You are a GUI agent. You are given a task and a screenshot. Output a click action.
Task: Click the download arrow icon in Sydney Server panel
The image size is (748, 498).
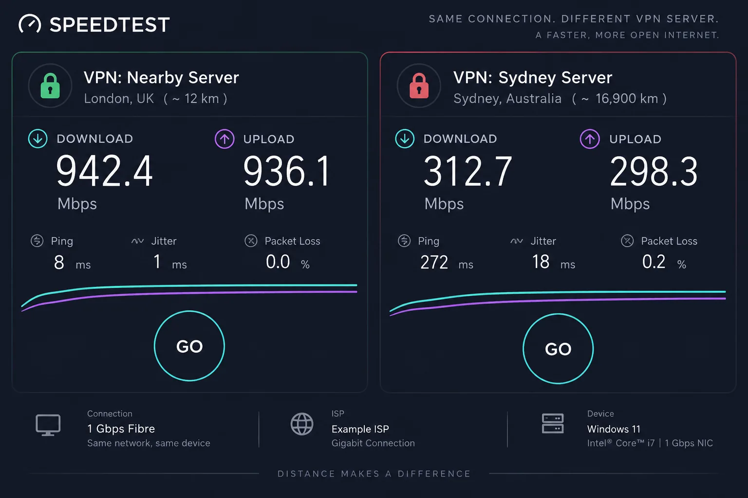(405, 139)
